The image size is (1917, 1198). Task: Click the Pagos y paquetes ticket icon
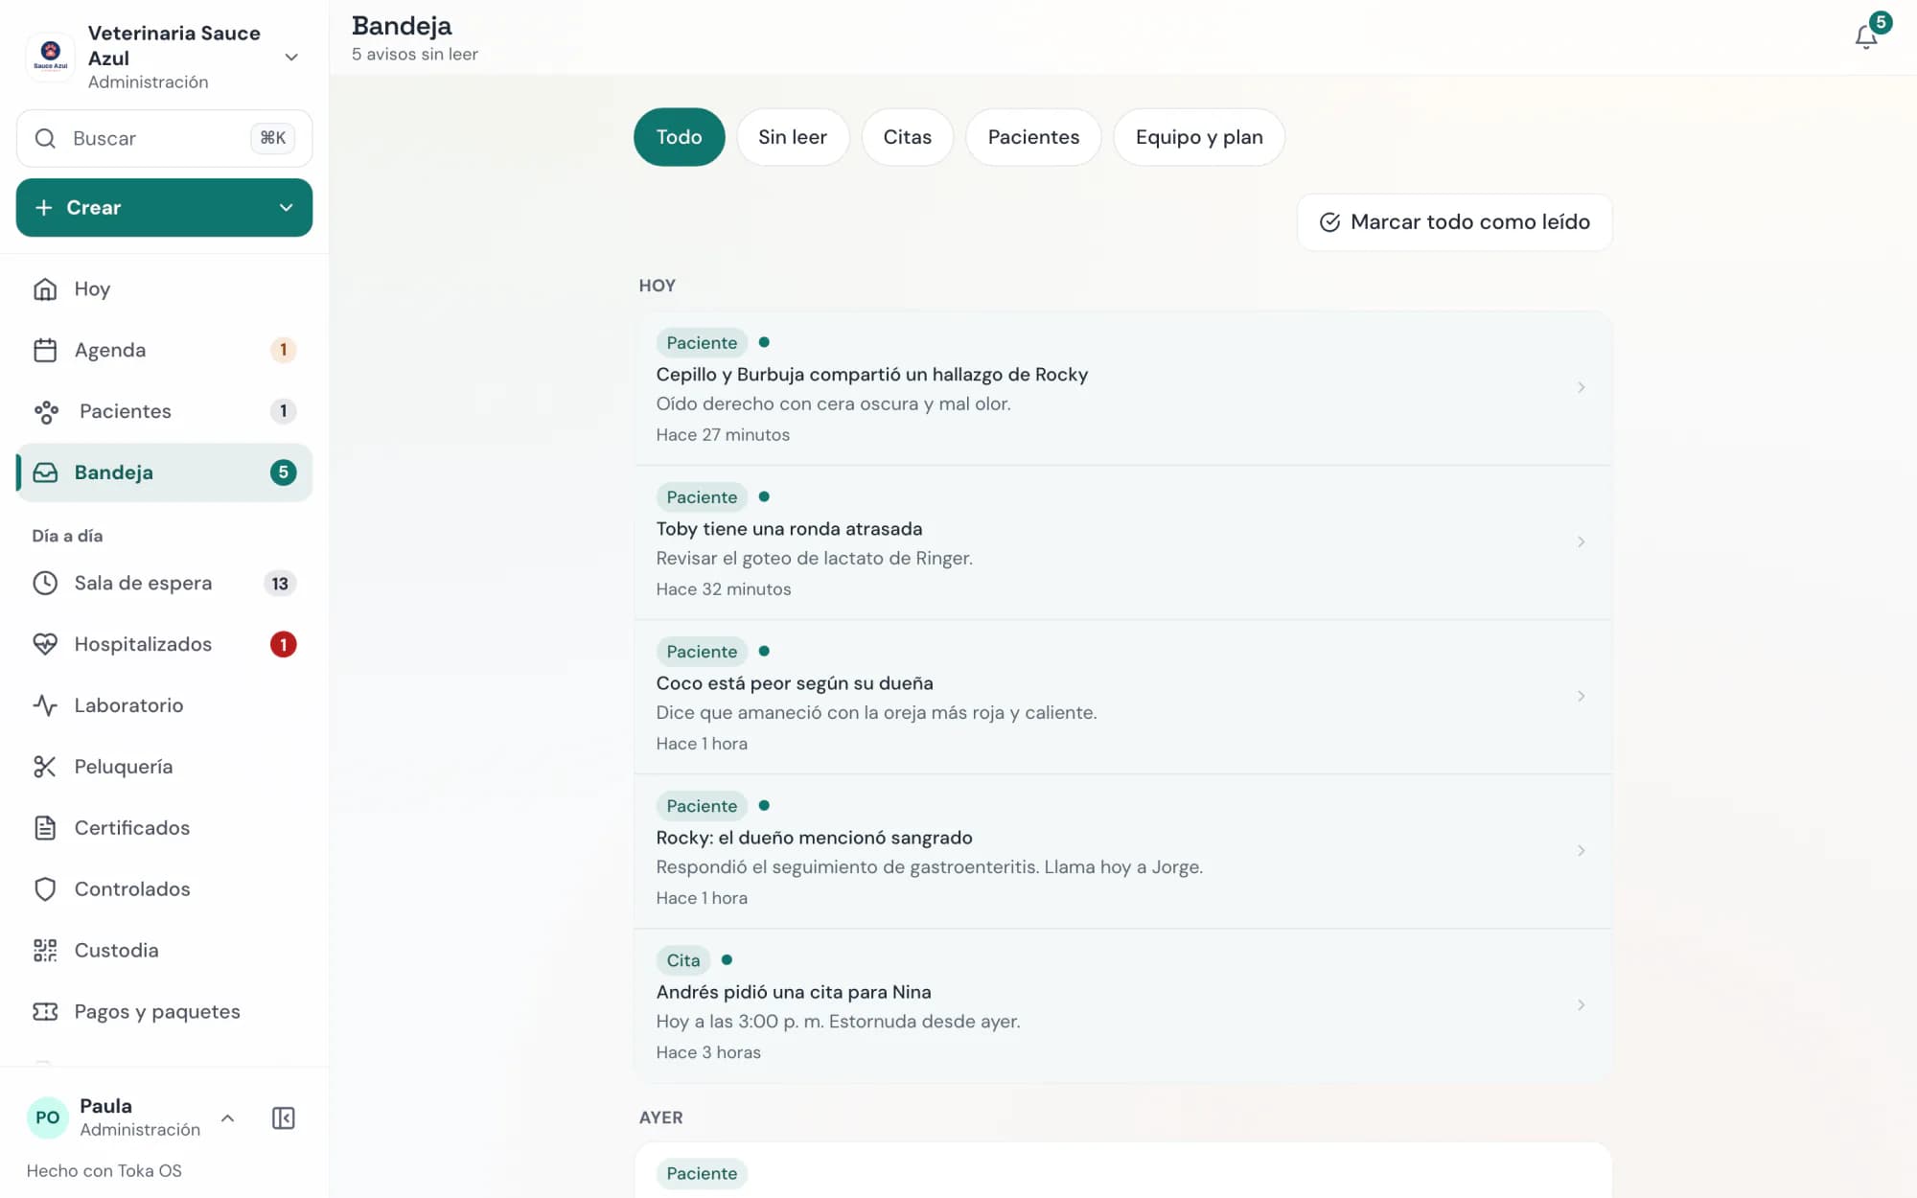pyautogui.click(x=45, y=1012)
